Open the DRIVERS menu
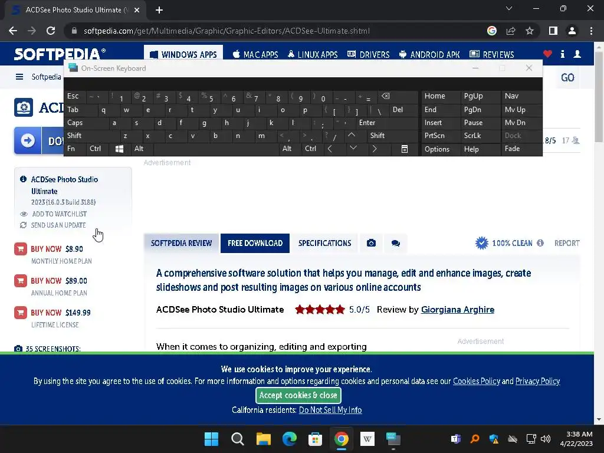The image size is (604, 453). pos(369,54)
